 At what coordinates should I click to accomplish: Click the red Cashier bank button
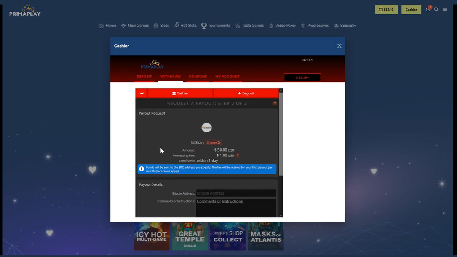[x=180, y=93]
